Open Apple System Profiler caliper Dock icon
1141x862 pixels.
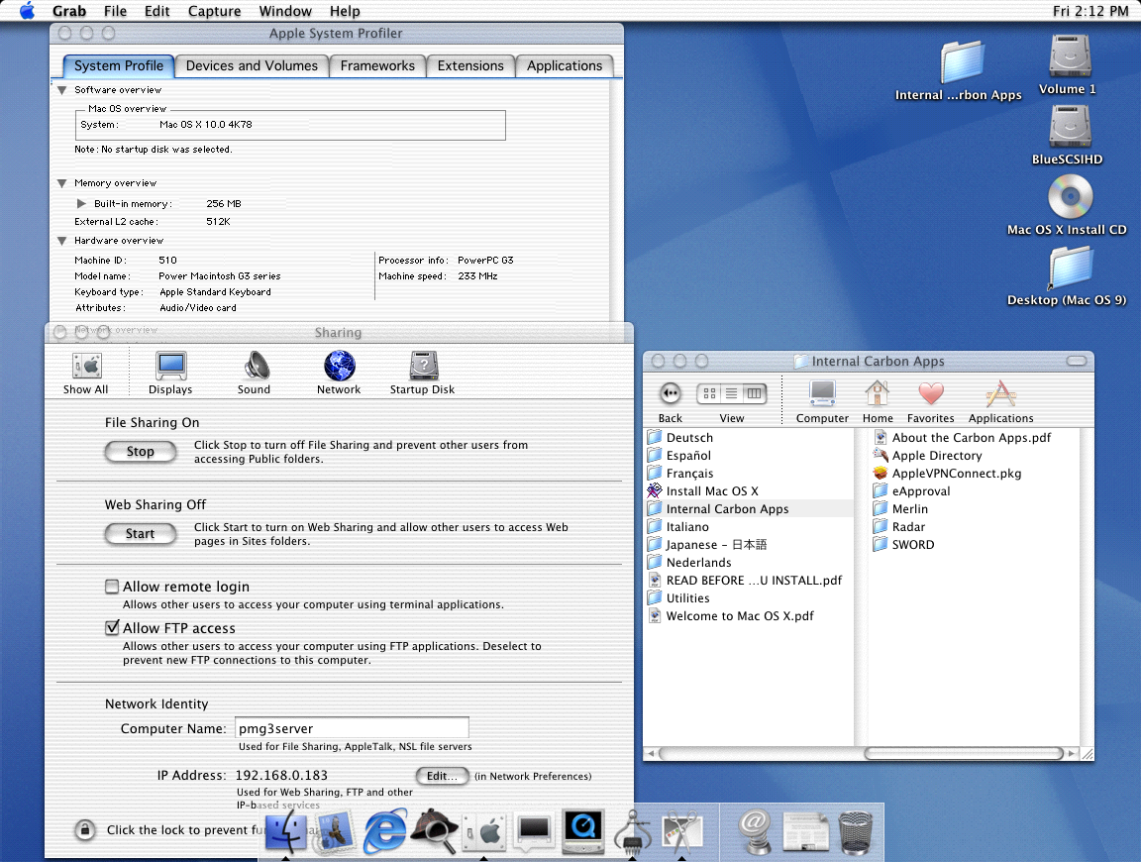pyautogui.click(x=632, y=831)
